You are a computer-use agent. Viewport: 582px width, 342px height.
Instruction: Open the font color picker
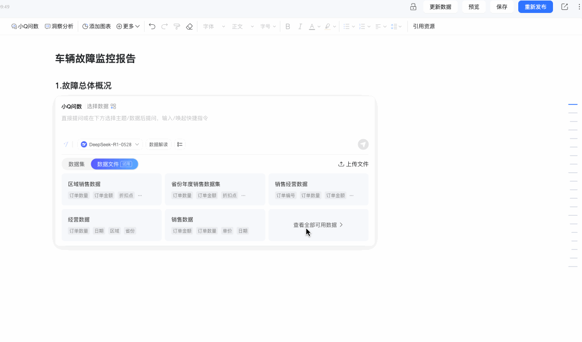[315, 26]
